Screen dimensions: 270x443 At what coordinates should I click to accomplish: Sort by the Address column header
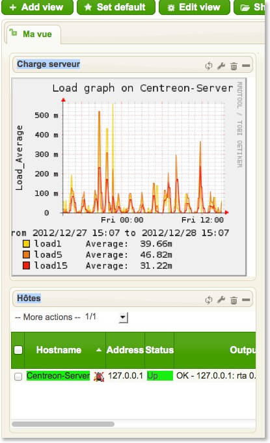coord(125,350)
